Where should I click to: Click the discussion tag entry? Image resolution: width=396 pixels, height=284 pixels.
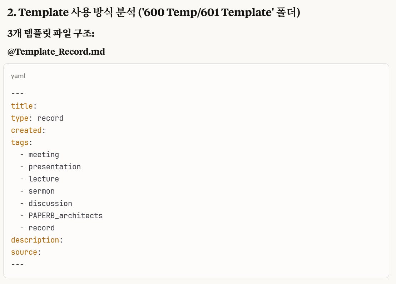click(x=50, y=203)
